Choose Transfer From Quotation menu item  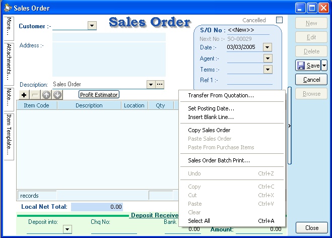tap(221, 95)
